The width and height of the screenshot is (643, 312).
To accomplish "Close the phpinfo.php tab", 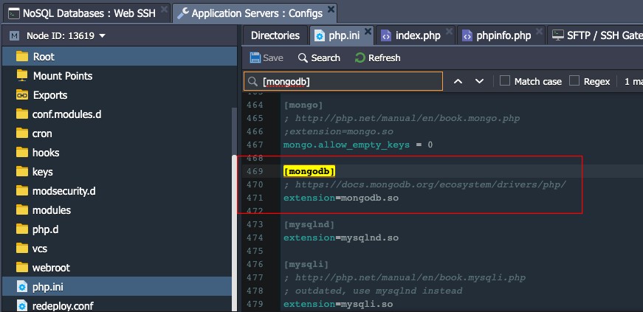I will (x=539, y=31).
